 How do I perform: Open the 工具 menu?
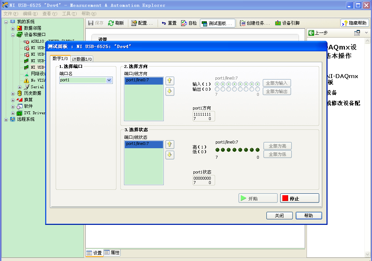[x=69, y=13]
